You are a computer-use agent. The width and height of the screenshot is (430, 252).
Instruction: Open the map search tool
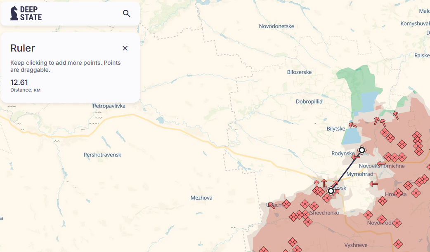(127, 14)
